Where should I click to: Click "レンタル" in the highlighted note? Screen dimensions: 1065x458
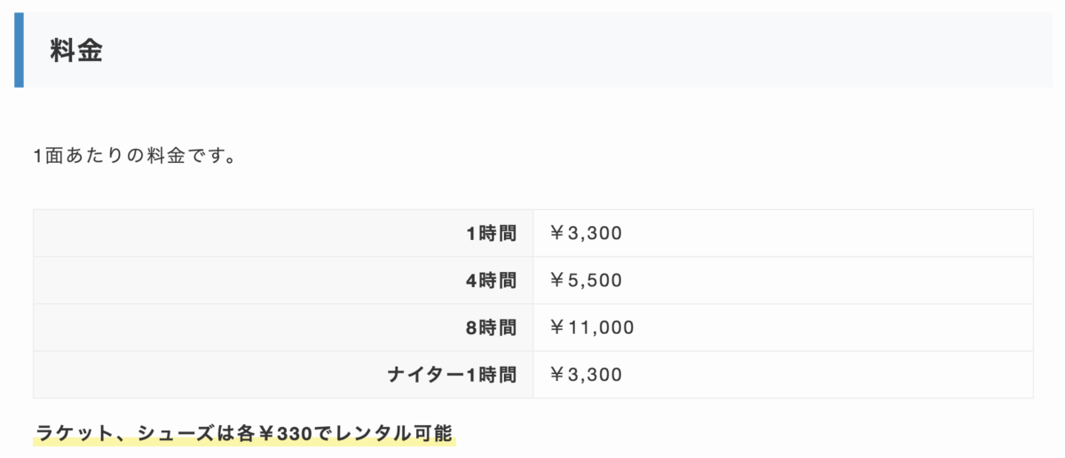(x=365, y=434)
